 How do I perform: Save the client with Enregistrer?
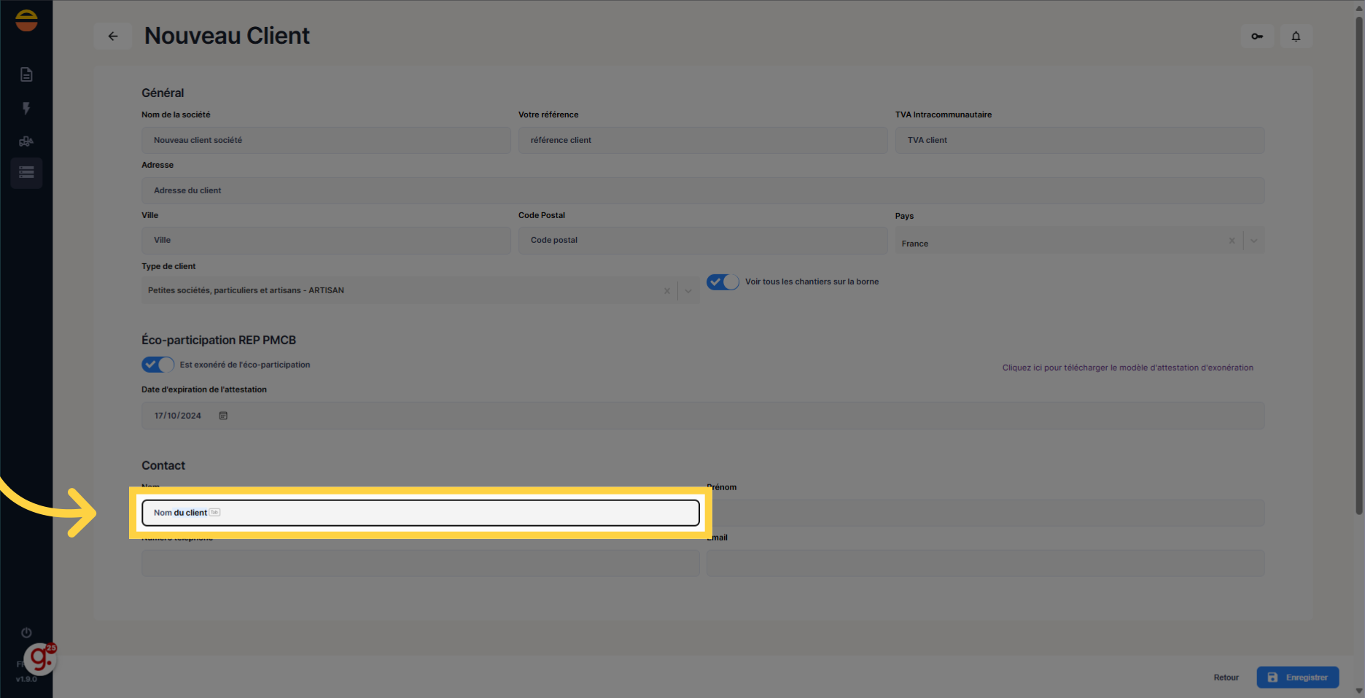pyautogui.click(x=1298, y=677)
